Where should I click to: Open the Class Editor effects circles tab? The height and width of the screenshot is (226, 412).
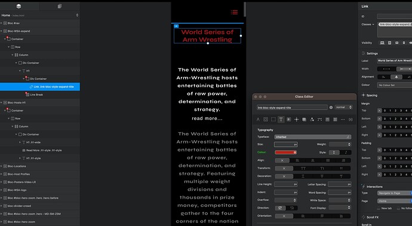click(312, 119)
